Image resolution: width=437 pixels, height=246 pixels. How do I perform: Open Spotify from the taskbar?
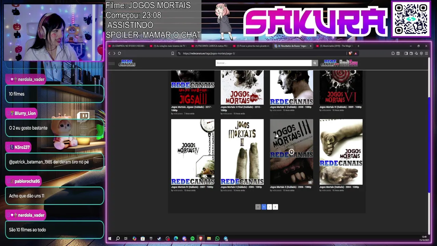pos(192,238)
